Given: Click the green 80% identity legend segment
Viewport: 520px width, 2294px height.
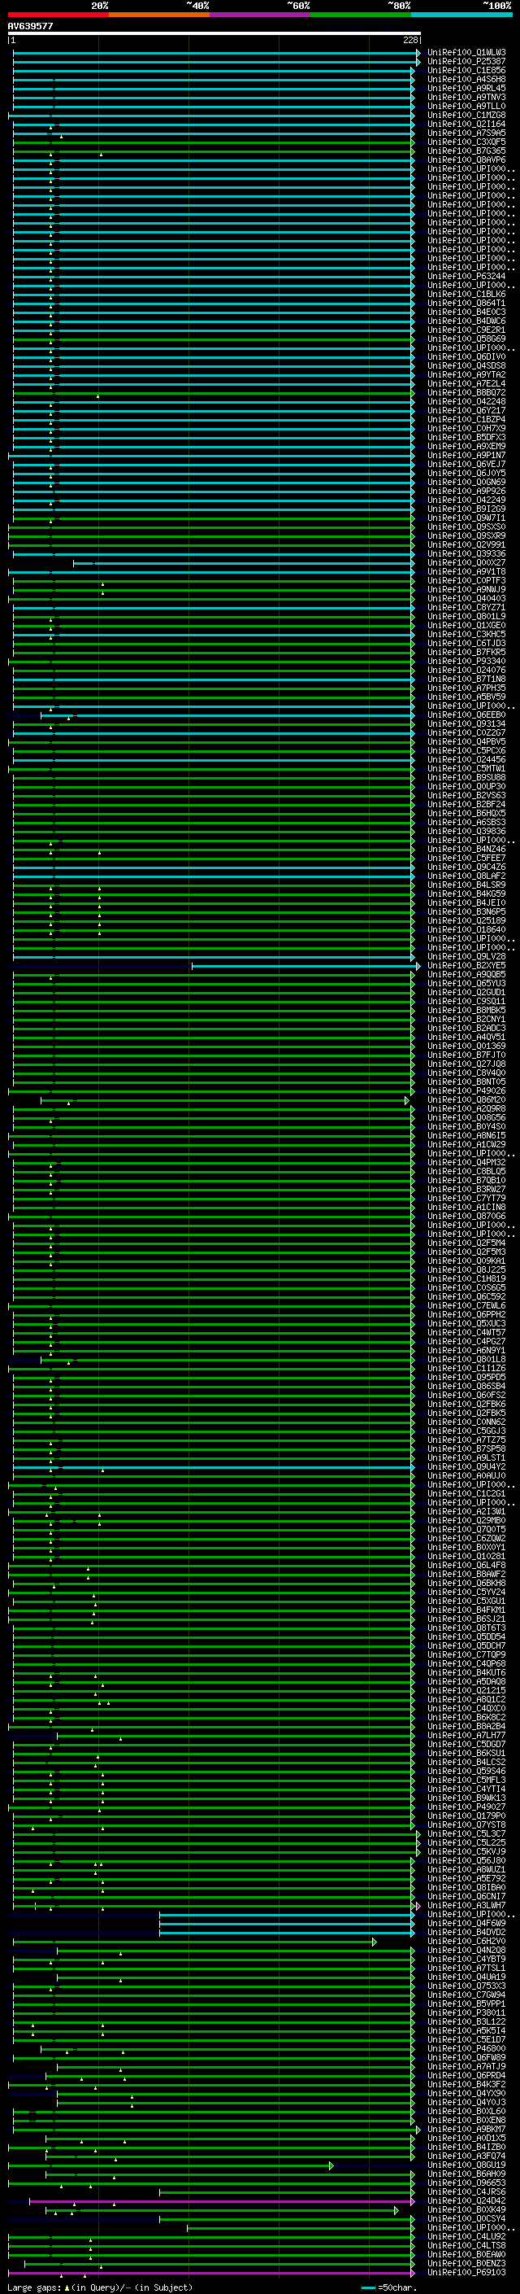Looking at the screenshot, I should pos(360,15).
